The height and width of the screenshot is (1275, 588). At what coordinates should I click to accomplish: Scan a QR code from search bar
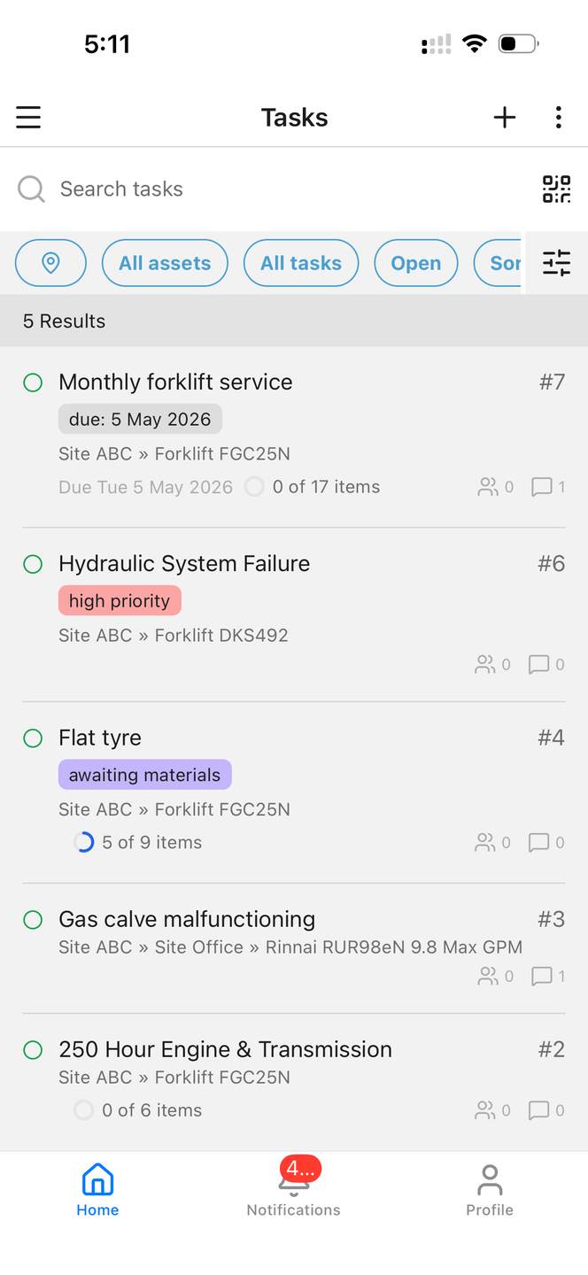click(x=556, y=189)
